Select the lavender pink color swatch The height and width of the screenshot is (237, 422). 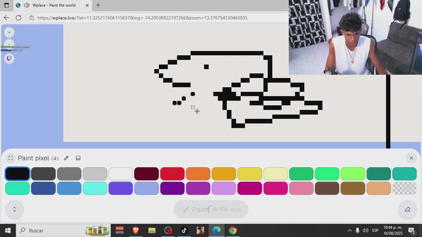pos(224,188)
